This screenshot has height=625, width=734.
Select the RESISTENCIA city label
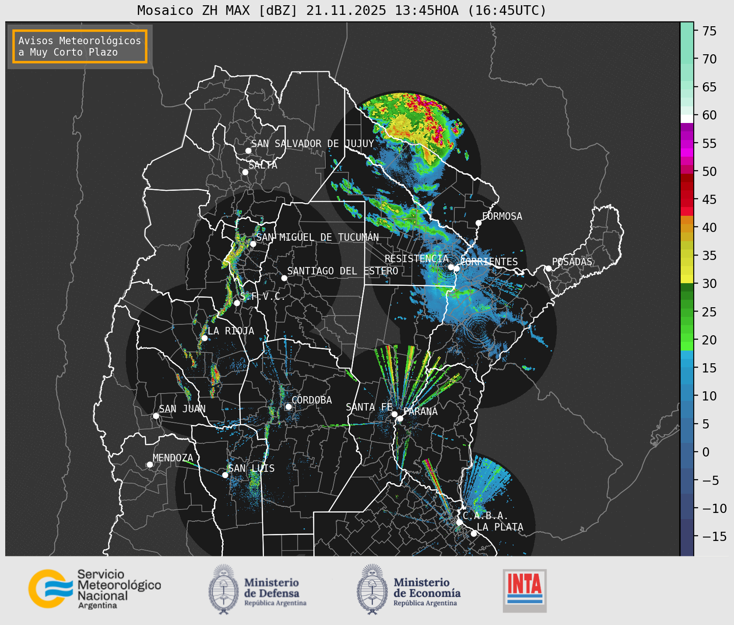pyautogui.click(x=417, y=259)
